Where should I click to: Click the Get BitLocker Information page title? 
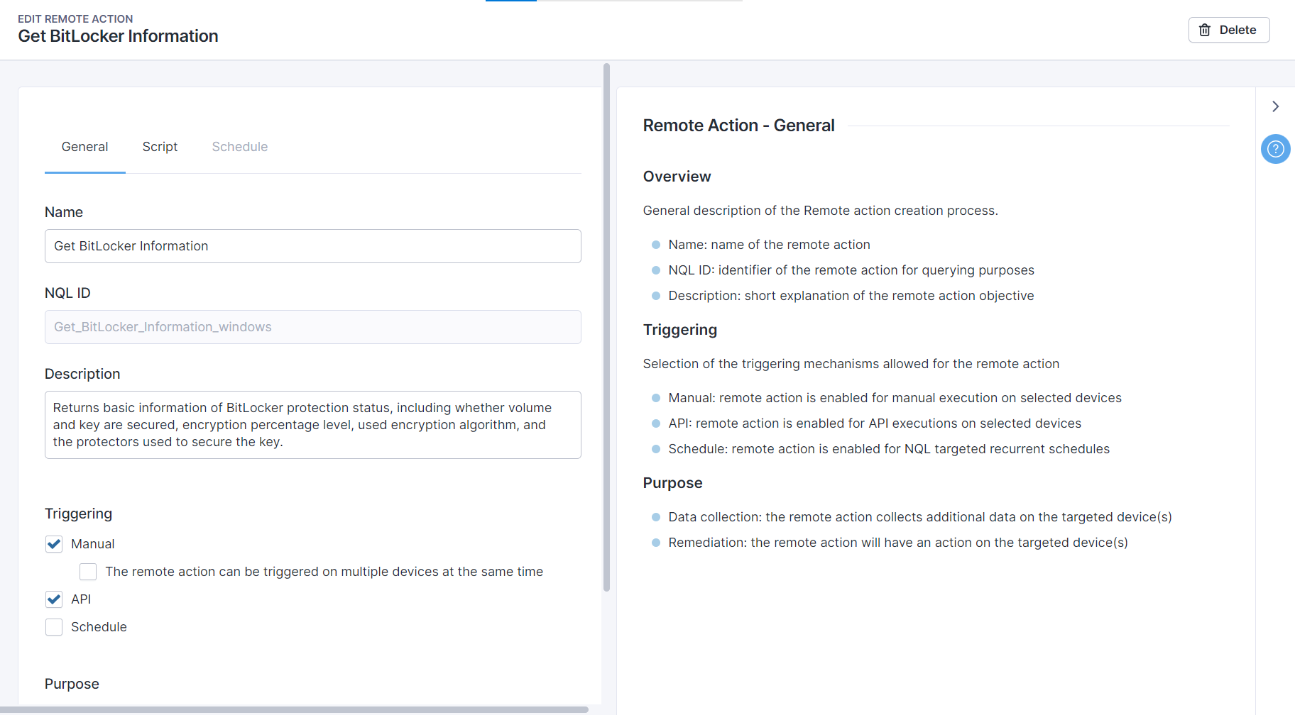118,36
